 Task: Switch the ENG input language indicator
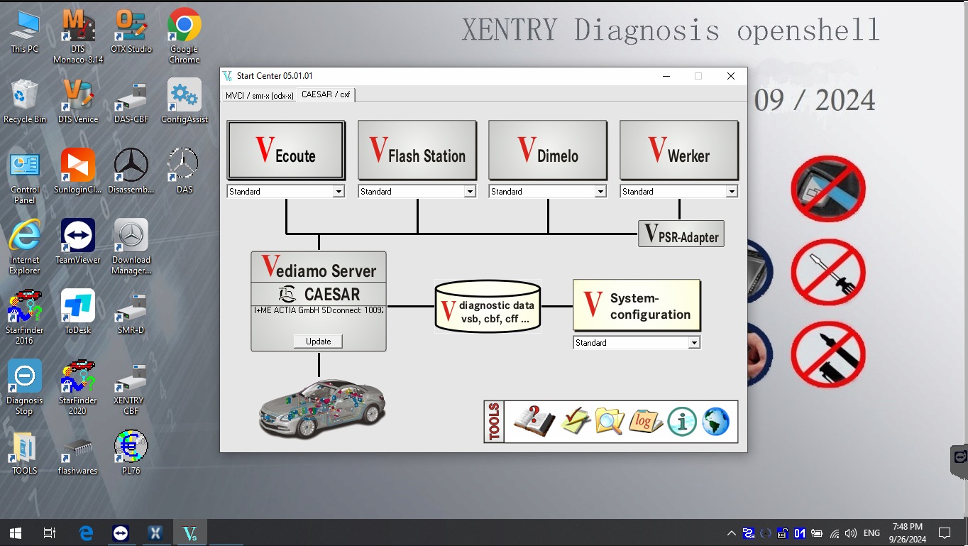[872, 533]
